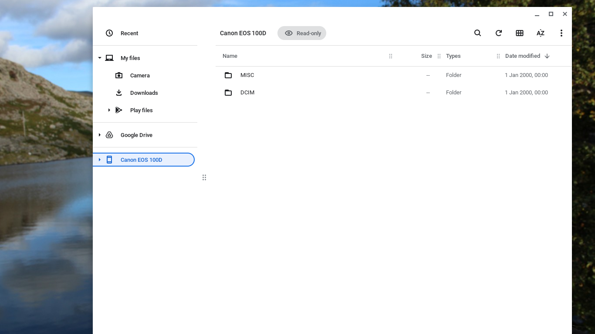This screenshot has height=334, width=595.
Task: Select Downloads label in the sidebar
Action: pyautogui.click(x=144, y=93)
